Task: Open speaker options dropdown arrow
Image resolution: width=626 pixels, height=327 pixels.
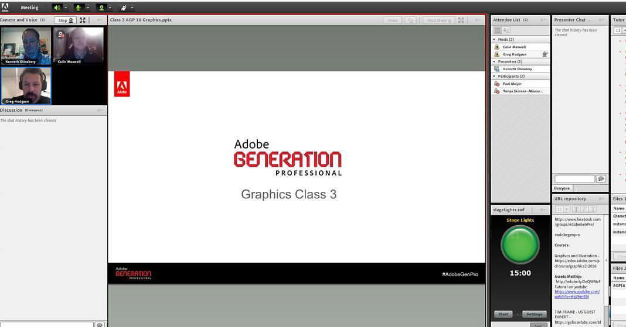Action: 66,8
